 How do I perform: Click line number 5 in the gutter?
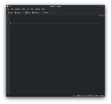click(x=7, y=23)
